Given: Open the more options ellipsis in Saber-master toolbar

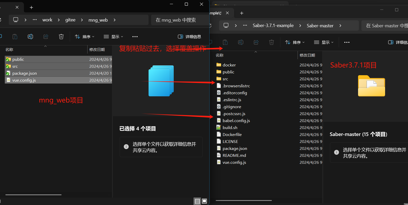Looking at the screenshot, I should click(347, 42).
